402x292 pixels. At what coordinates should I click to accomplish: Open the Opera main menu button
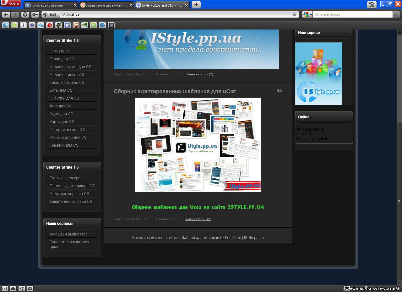point(11,4)
